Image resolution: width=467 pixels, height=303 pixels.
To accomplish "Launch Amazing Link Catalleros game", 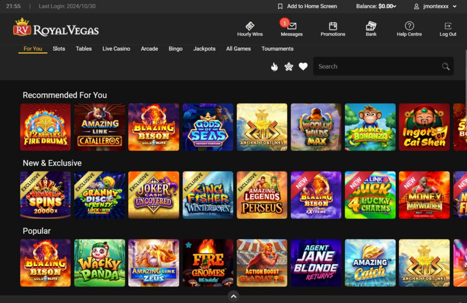I will click(100, 127).
